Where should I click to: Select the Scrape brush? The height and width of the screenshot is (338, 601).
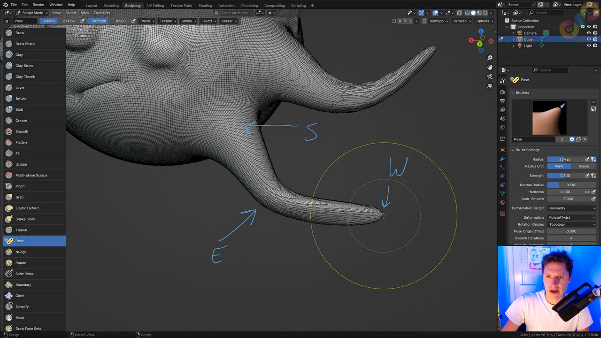pos(34,164)
